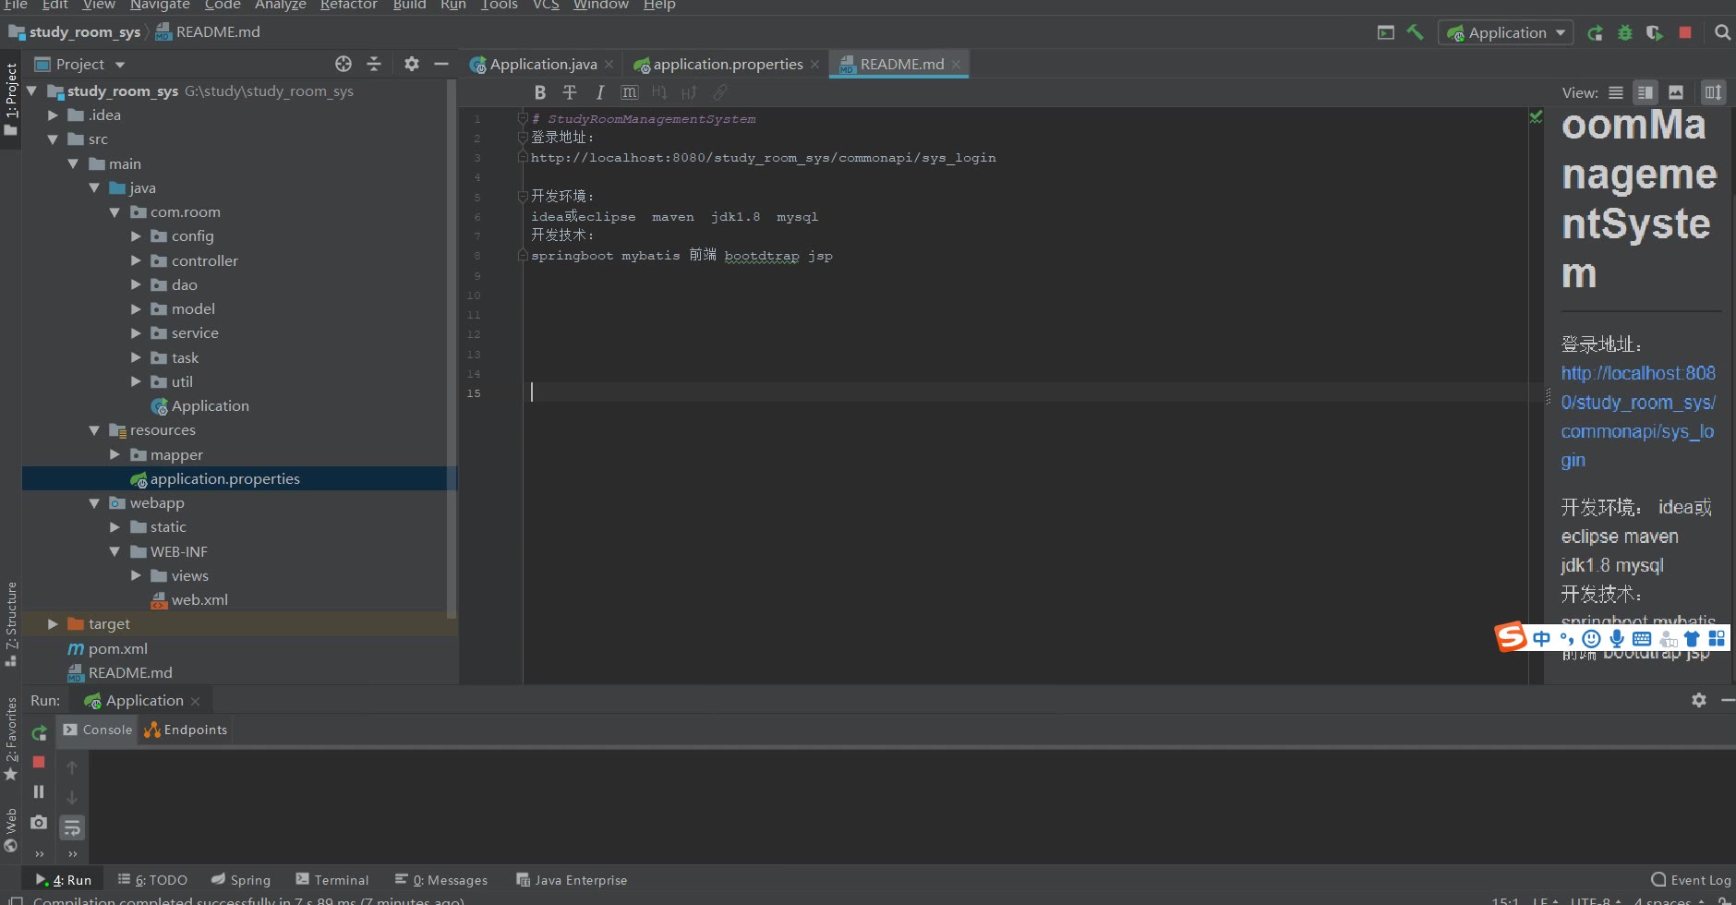Rerun Application in the Run panel
Viewport: 1736px width, 905px height.
click(x=39, y=733)
